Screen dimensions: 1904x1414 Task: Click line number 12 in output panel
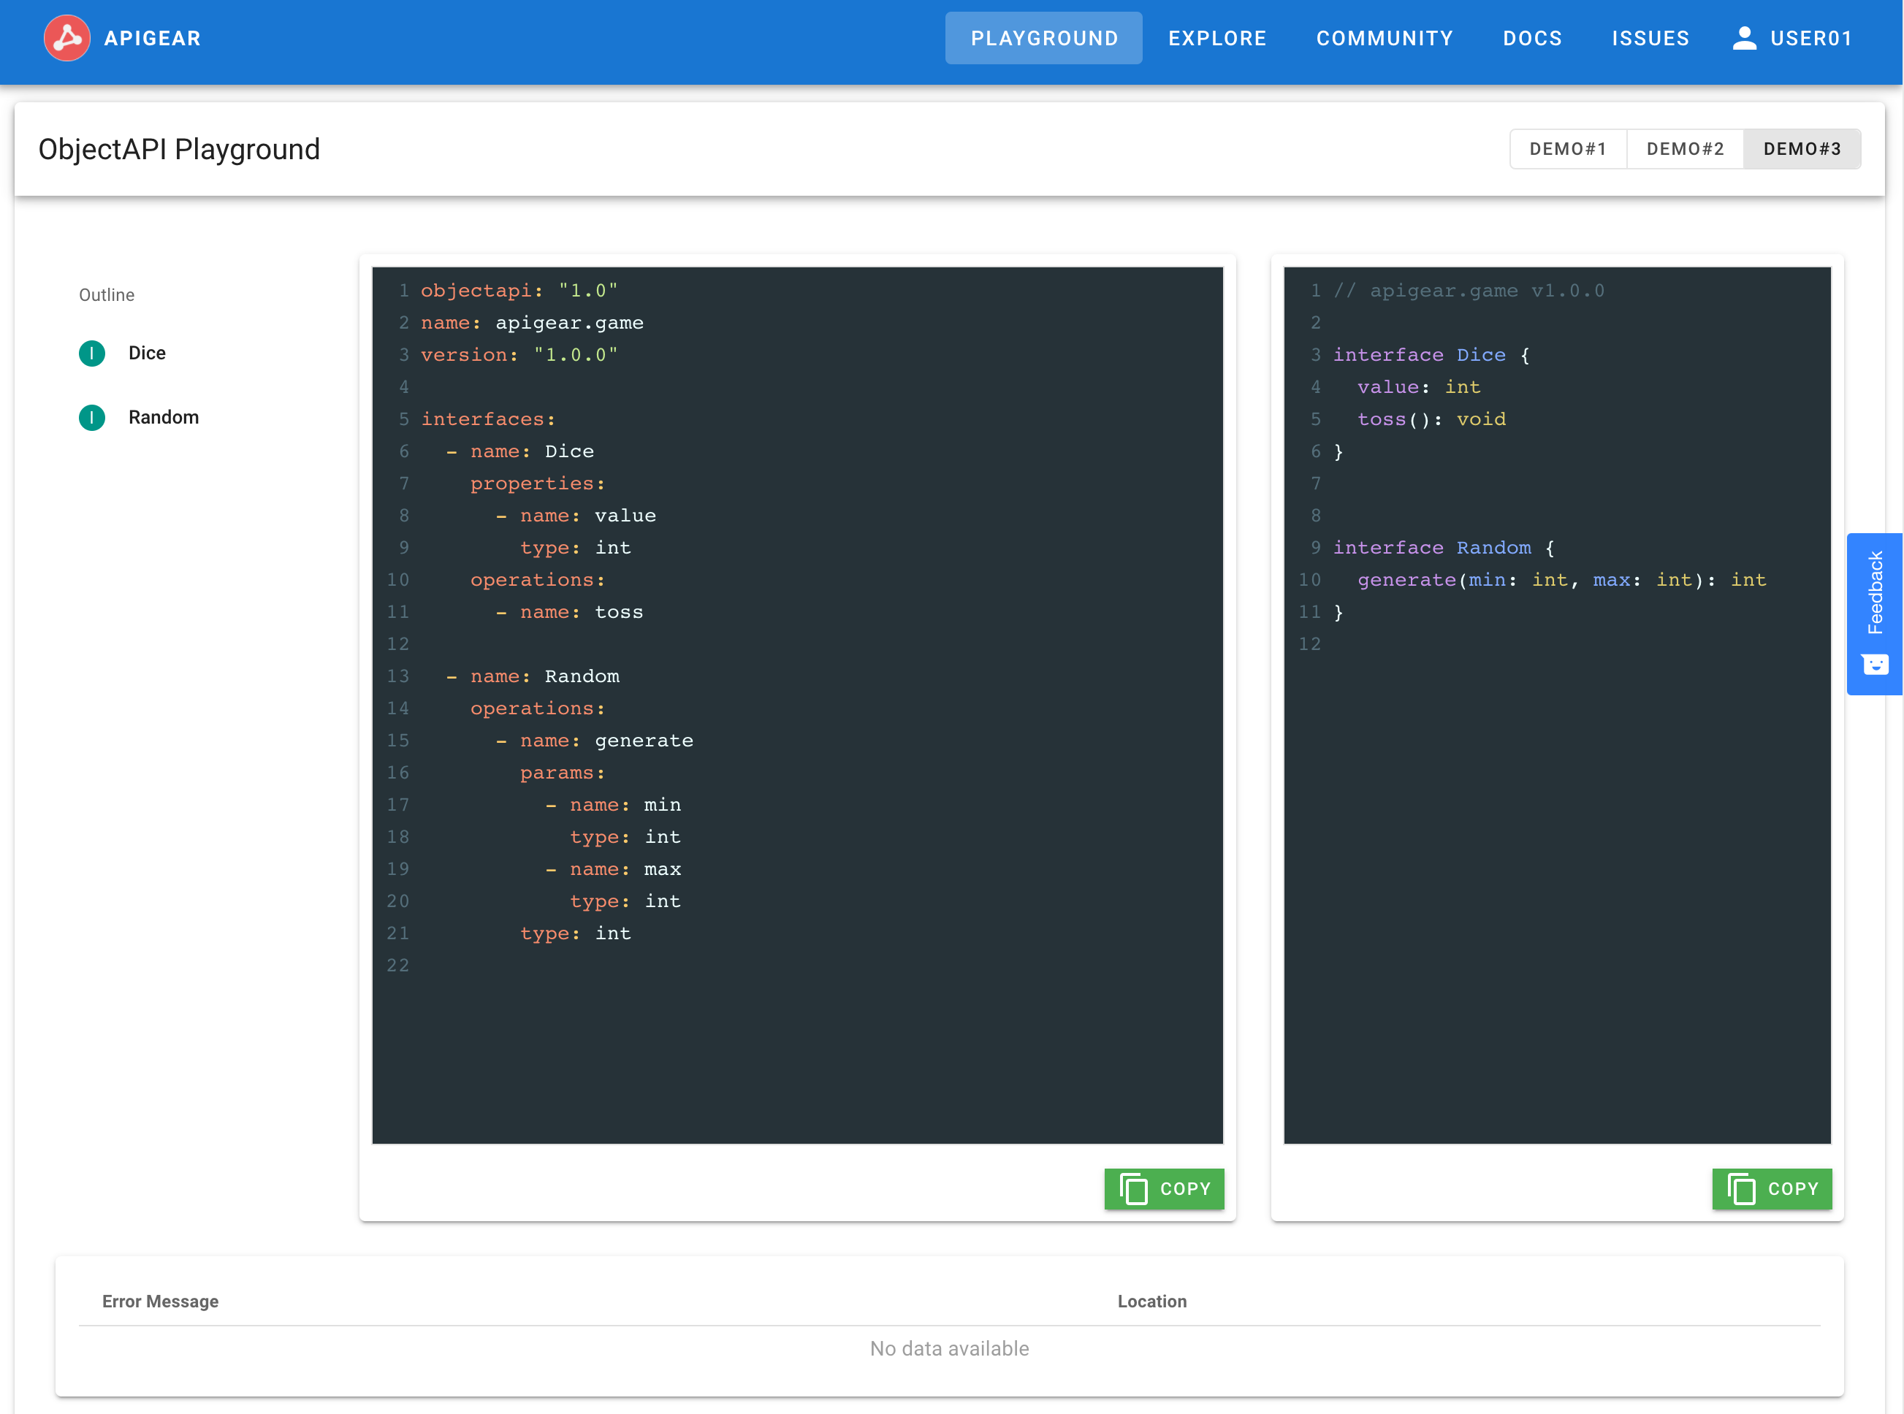[x=1309, y=643]
